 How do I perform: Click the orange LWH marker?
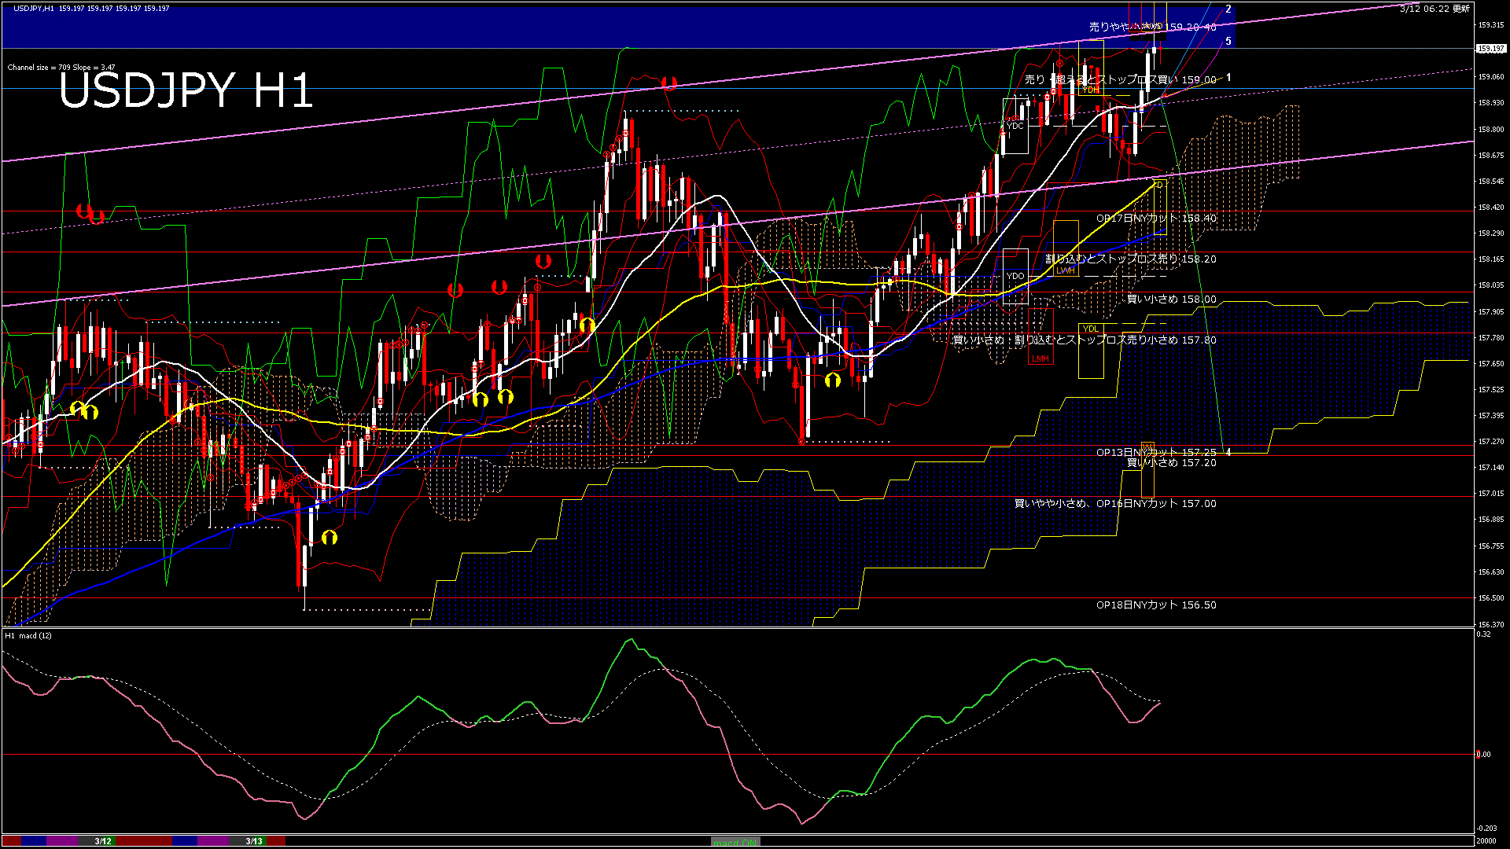(1065, 270)
